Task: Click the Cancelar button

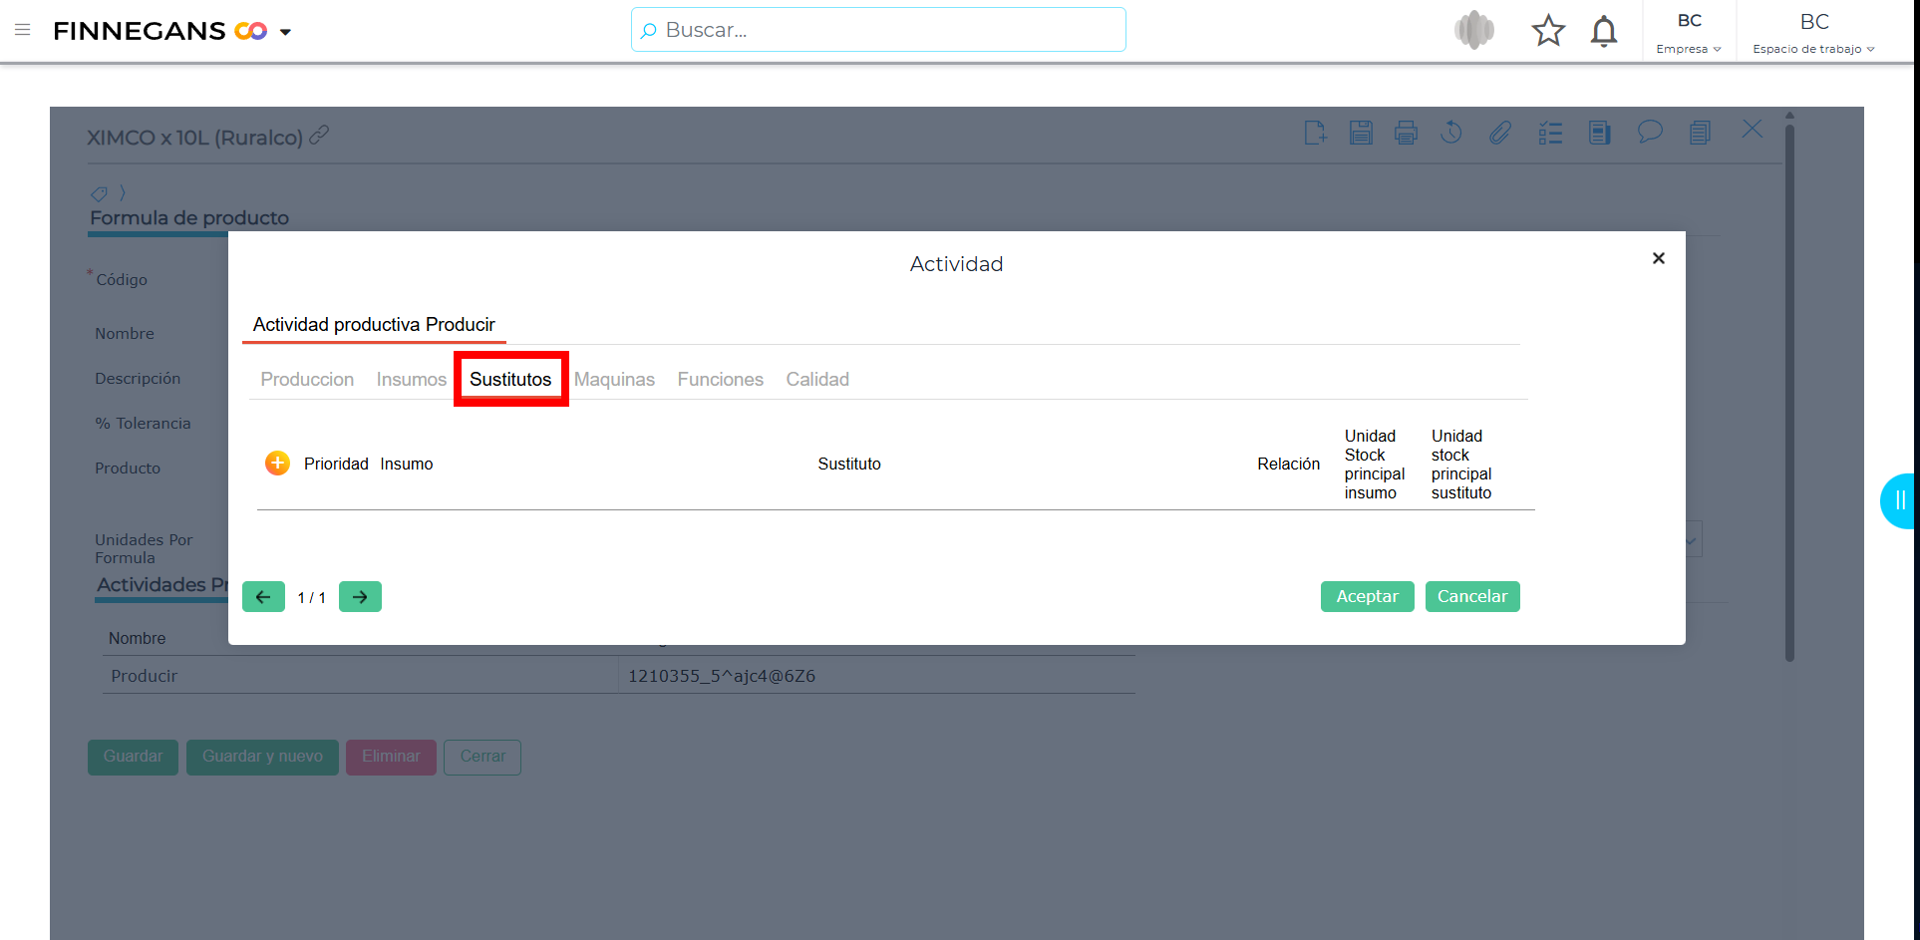Action: (x=1472, y=596)
